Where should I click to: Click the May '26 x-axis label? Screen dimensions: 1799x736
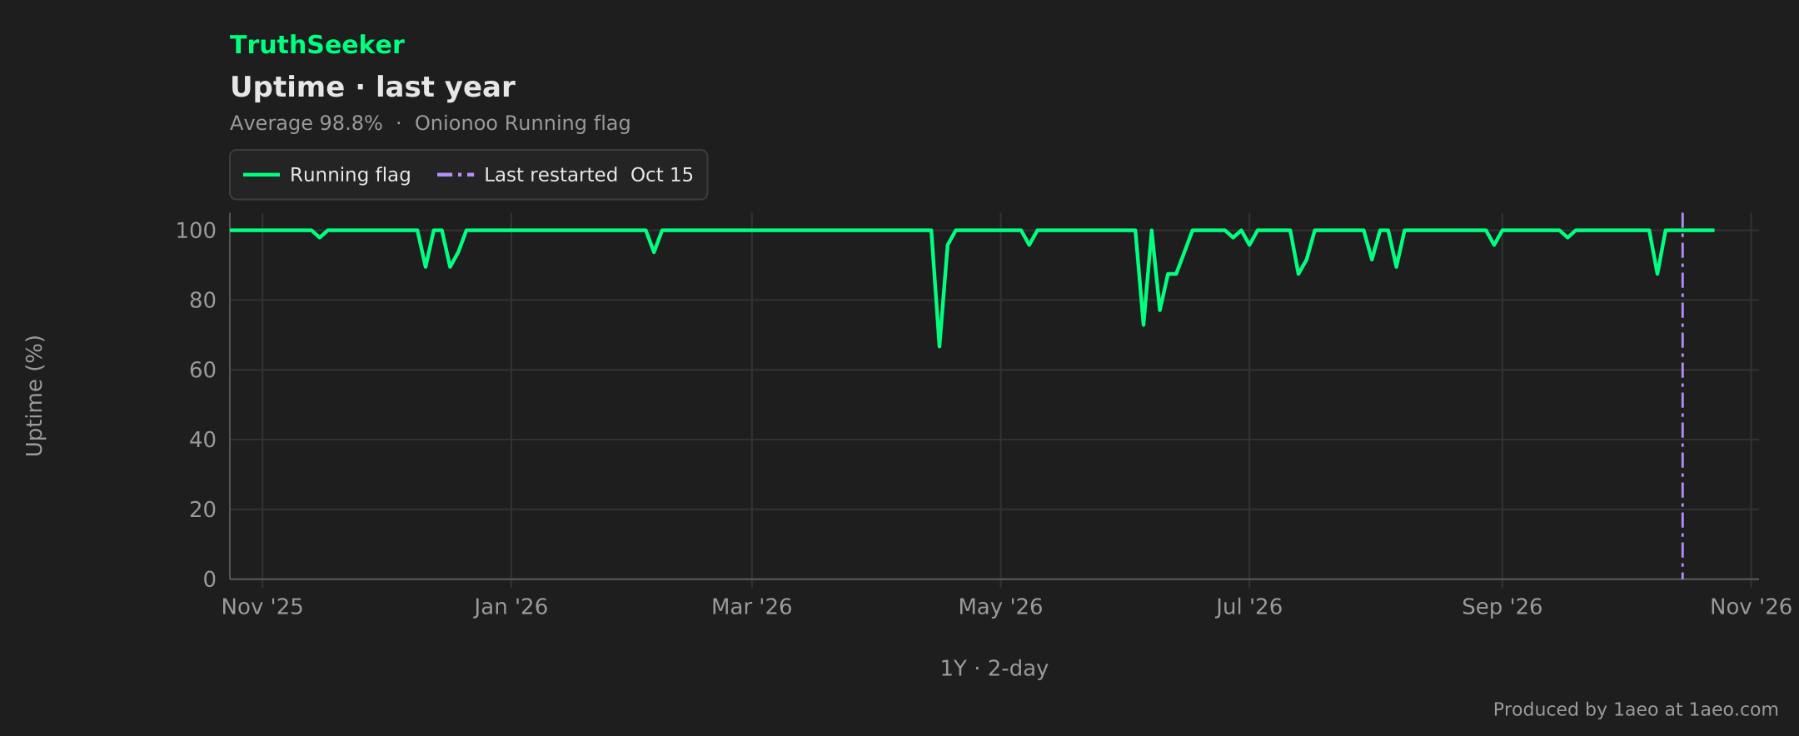pos(1000,607)
